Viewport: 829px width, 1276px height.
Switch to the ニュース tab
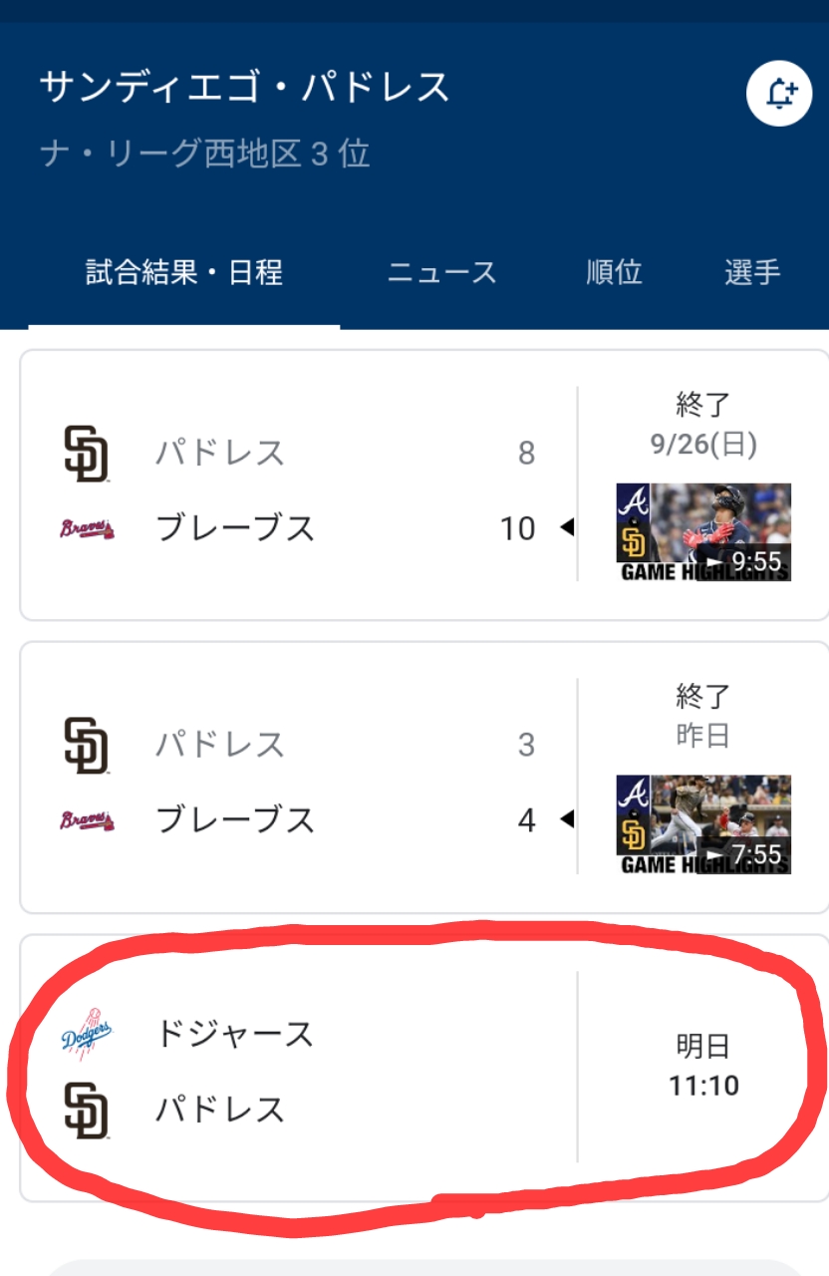[441, 272]
